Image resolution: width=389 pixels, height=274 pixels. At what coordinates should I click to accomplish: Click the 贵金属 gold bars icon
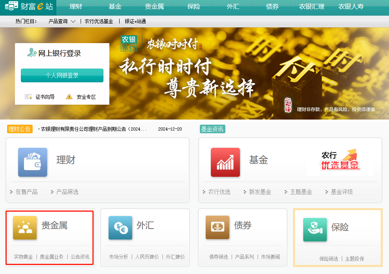point(25,228)
